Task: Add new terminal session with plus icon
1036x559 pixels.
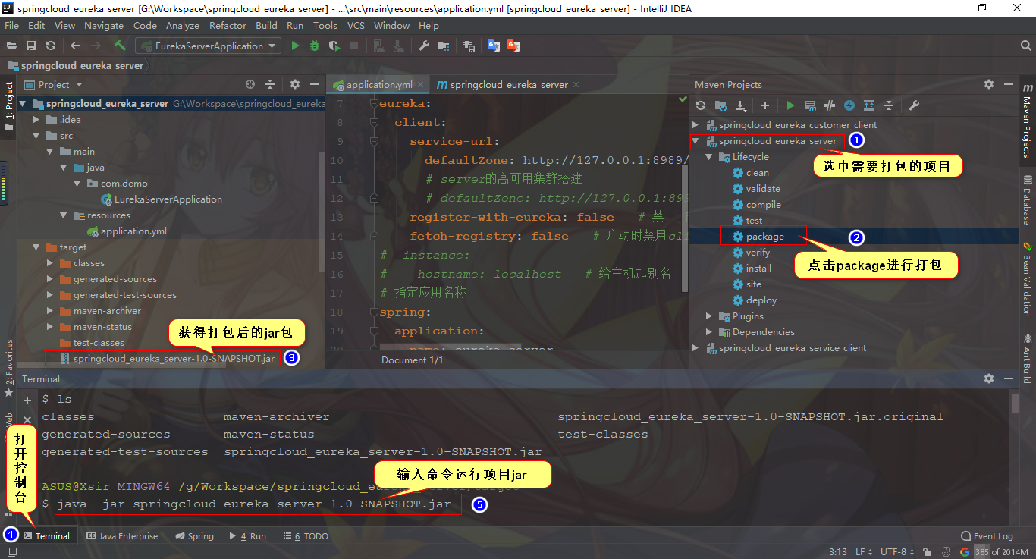Action: 27,400
